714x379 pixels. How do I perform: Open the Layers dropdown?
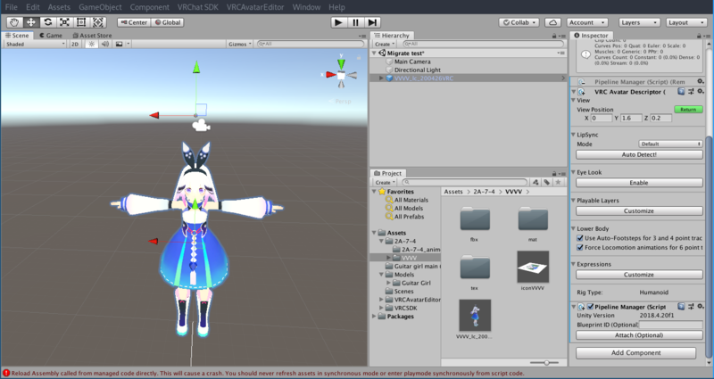639,22
